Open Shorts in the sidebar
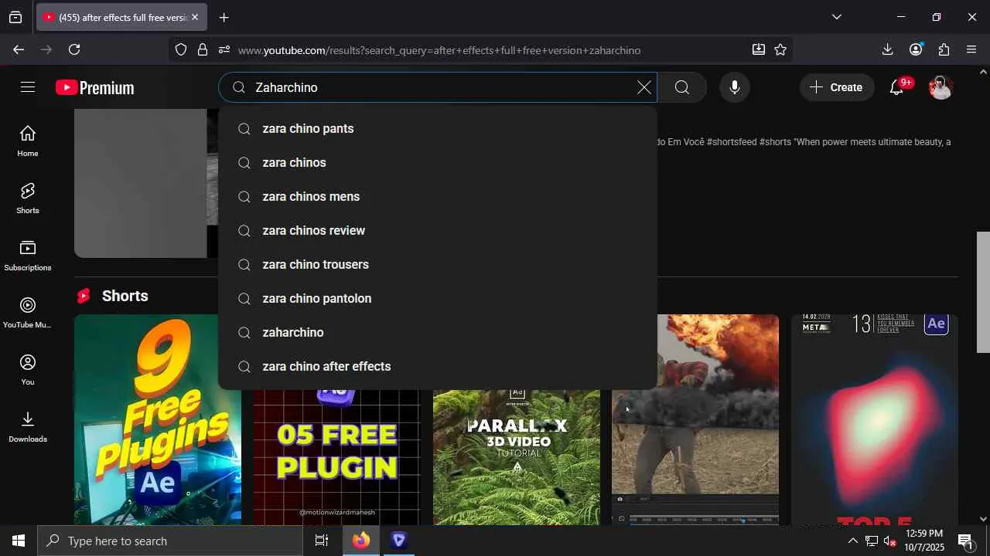990x556 pixels. coord(28,198)
